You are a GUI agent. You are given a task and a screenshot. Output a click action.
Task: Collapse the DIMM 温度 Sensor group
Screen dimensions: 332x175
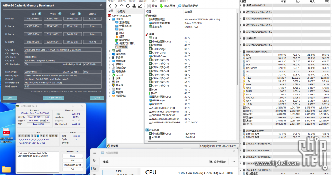241,131
